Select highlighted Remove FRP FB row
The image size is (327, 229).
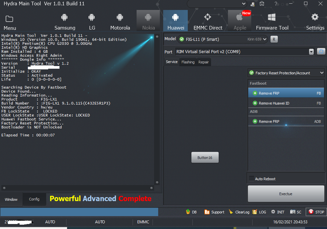tap(286, 93)
